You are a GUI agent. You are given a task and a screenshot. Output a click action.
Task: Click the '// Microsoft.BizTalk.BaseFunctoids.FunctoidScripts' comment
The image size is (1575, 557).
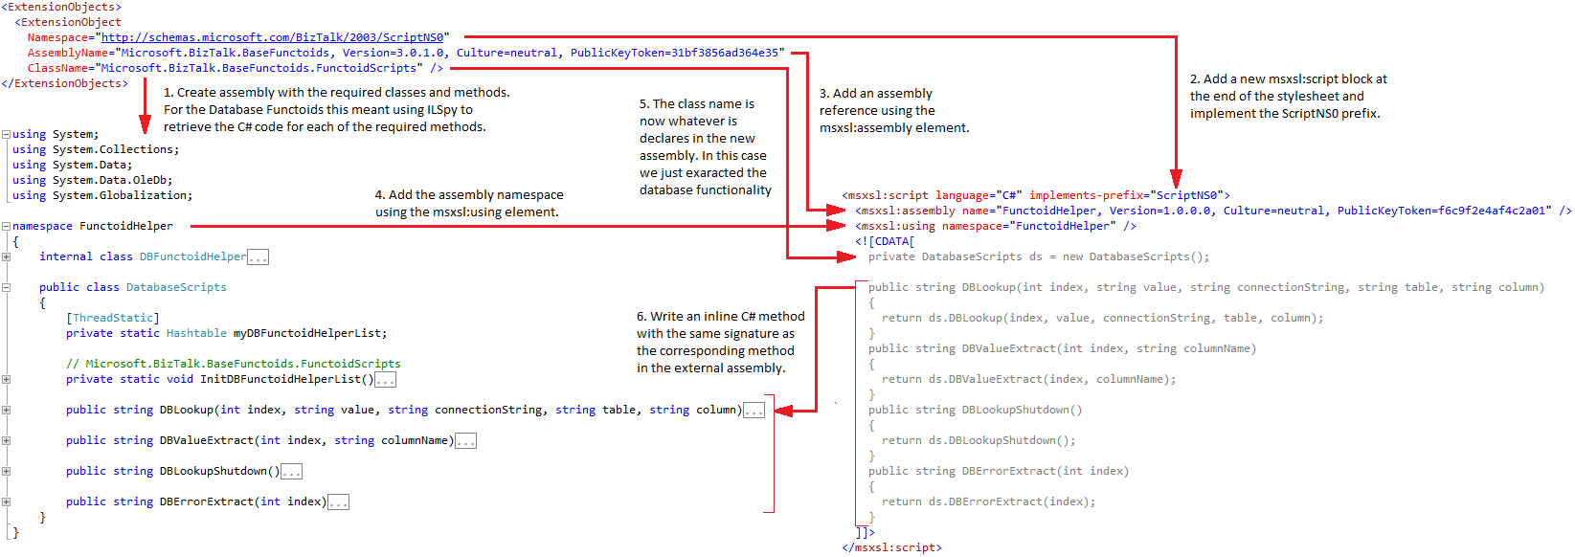tap(234, 364)
